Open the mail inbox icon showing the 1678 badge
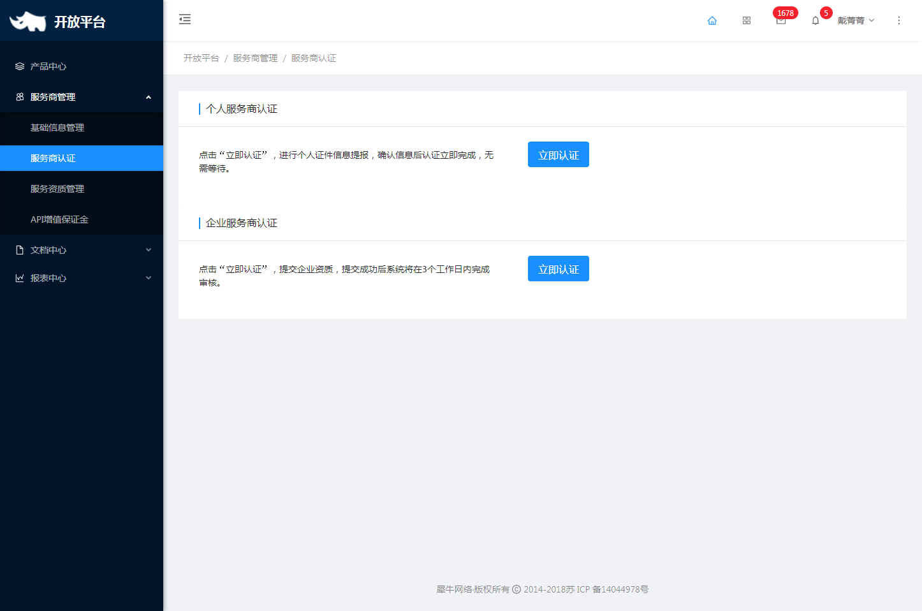Screen dimensions: 922x611 (x=781, y=20)
